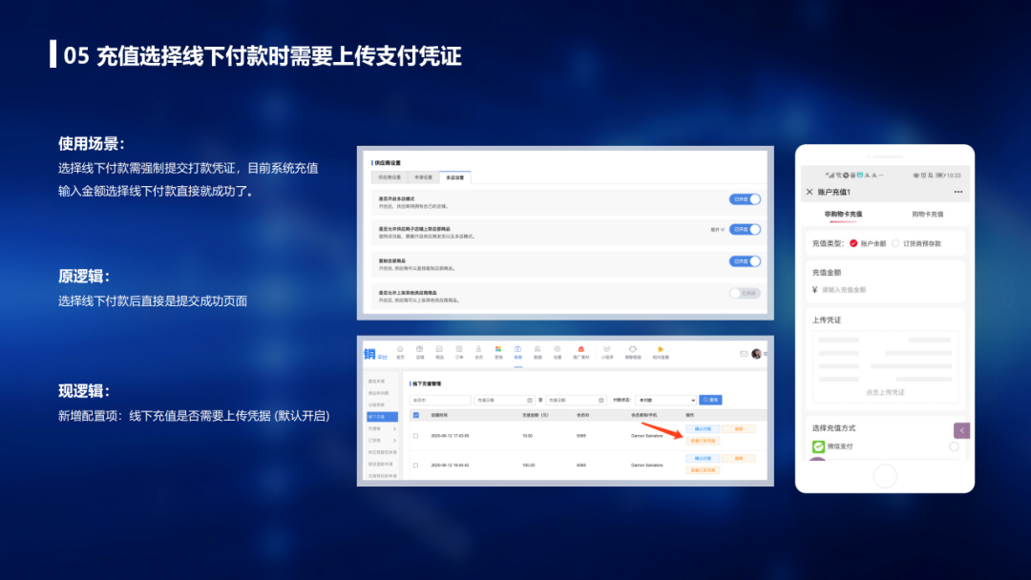Expand the 展开 chevron beside the second toggle

(x=718, y=230)
